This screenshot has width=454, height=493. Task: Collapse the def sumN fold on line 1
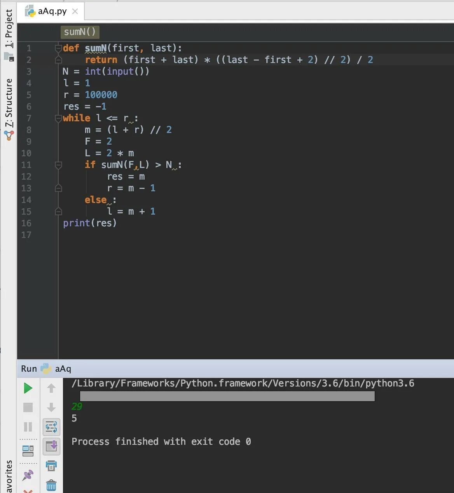(x=58, y=48)
